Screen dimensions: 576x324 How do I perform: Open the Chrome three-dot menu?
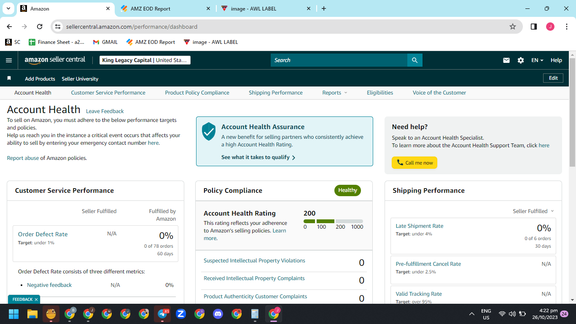[566, 27]
